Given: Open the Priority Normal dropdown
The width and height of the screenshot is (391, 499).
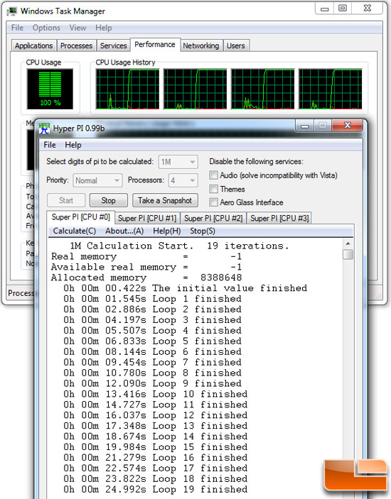Looking at the screenshot, I should pos(97,180).
